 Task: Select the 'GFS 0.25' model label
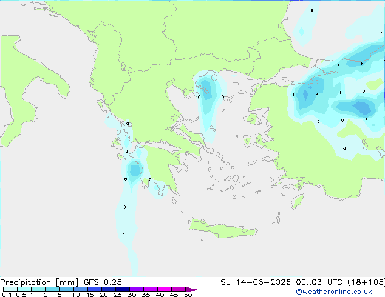[x=103, y=282]
